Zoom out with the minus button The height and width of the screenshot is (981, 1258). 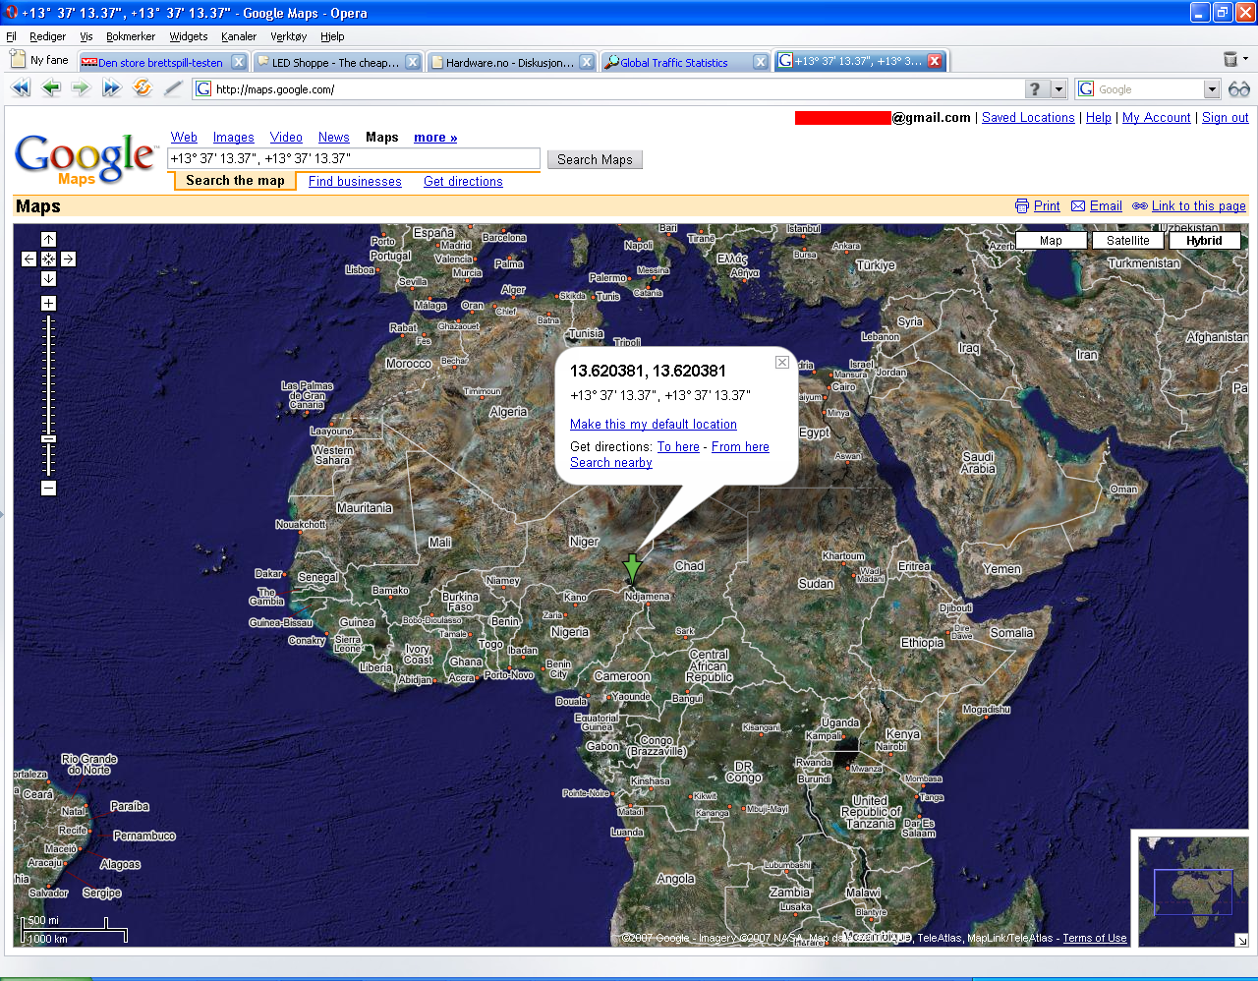48,489
